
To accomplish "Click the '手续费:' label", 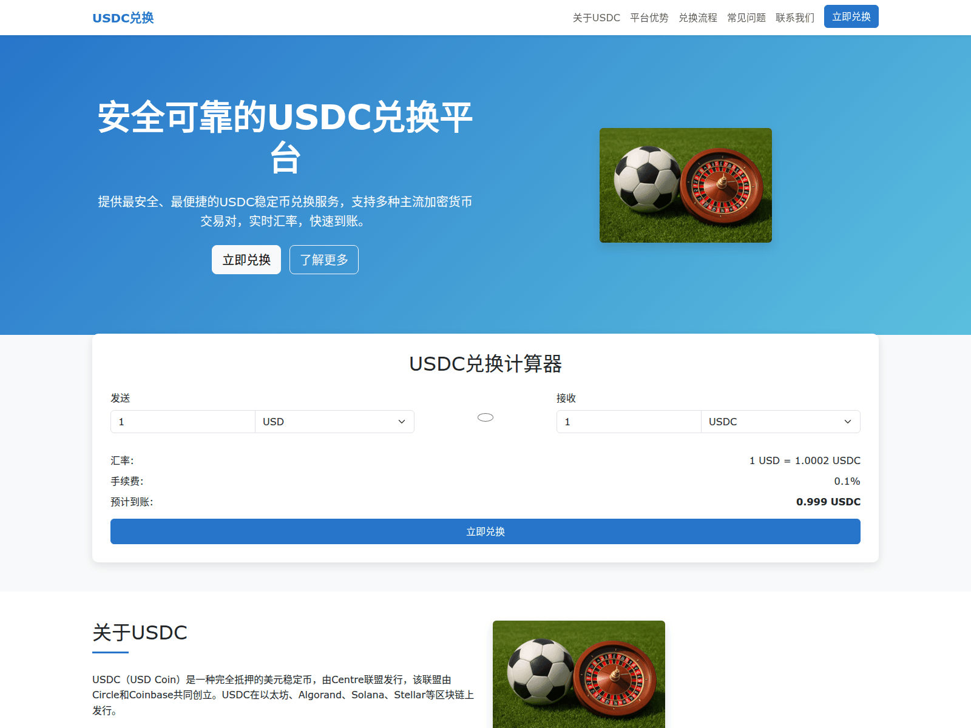I will click(x=127, y=481).
